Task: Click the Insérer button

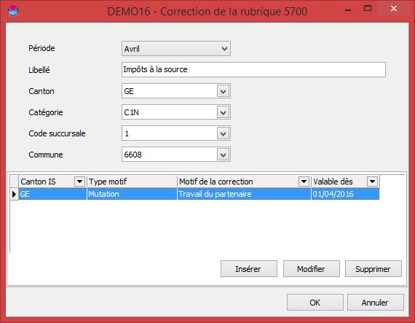Action: [x=249, y=269]
